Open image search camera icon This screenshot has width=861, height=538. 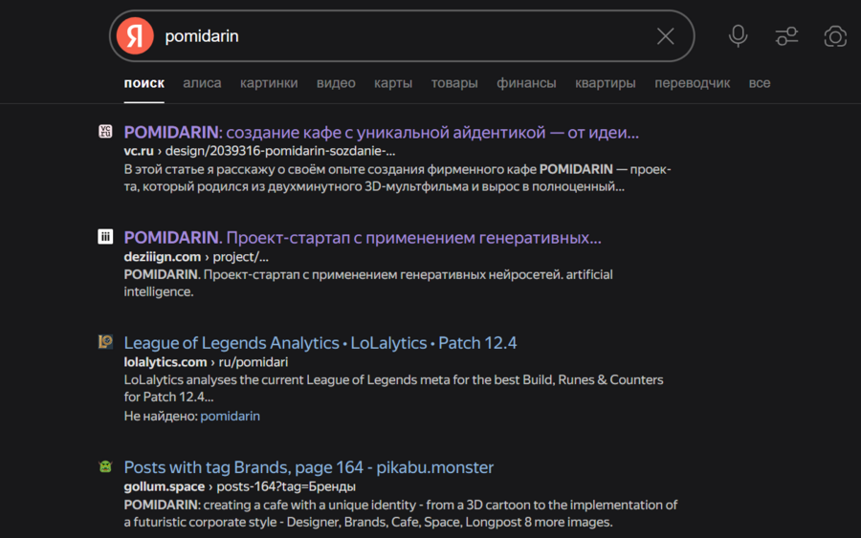[x=835, y=36]
